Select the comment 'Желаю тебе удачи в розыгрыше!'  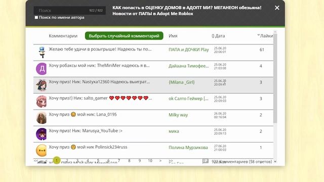(x=100, y=50)
